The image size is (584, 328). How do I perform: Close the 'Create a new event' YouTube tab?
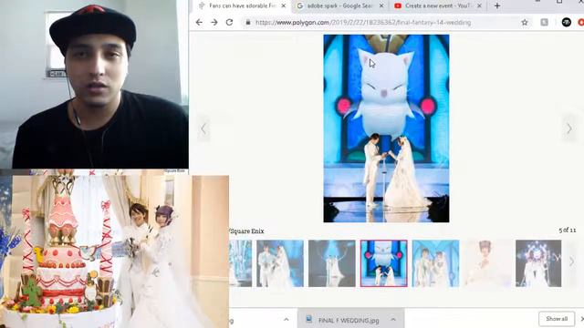[x=479, y=5]
